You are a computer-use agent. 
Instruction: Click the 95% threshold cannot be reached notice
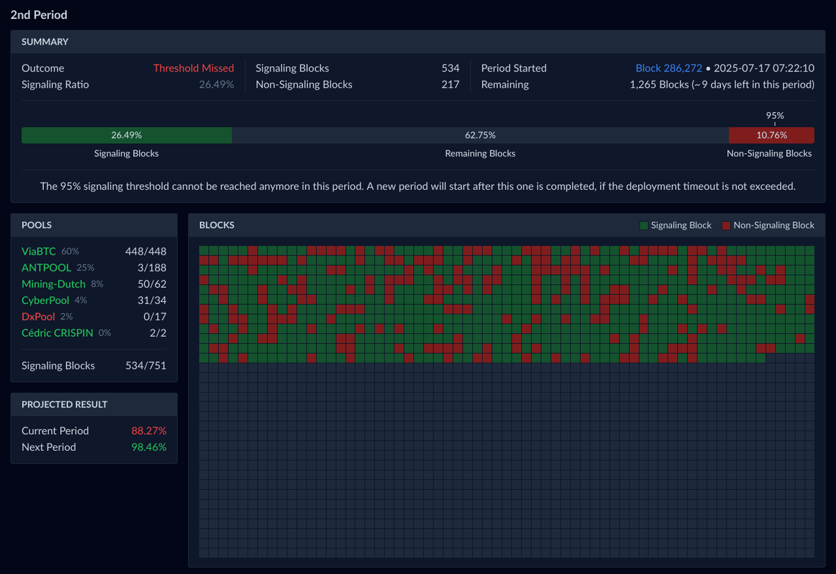tap(418, 186)
